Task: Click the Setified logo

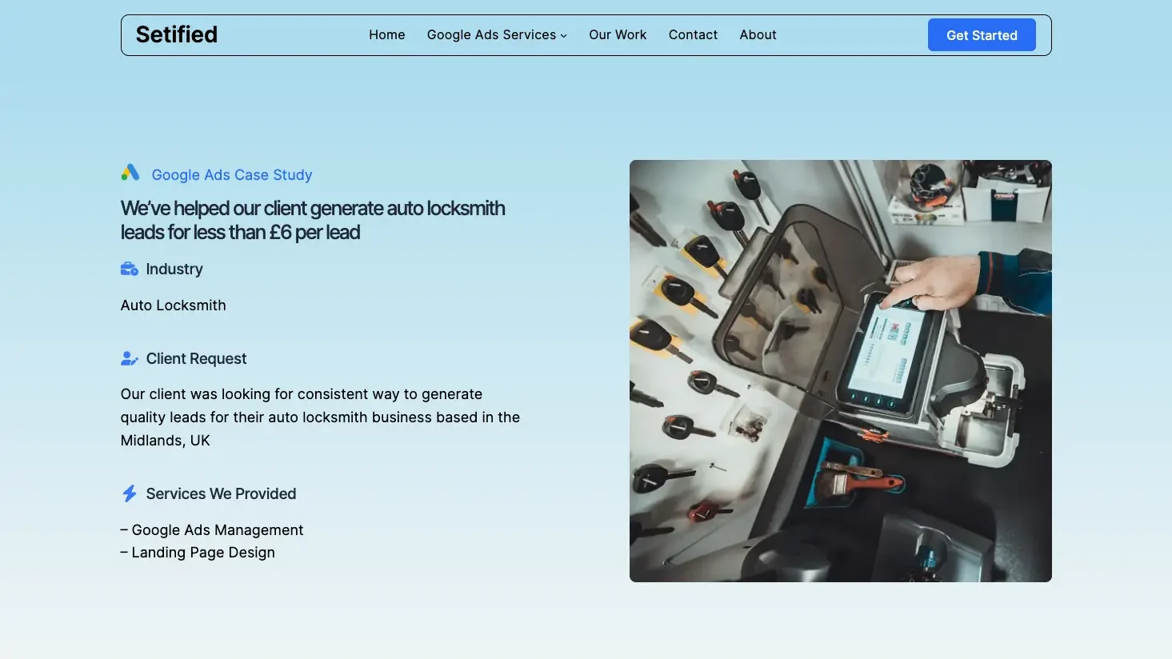Action: [177, 34]
